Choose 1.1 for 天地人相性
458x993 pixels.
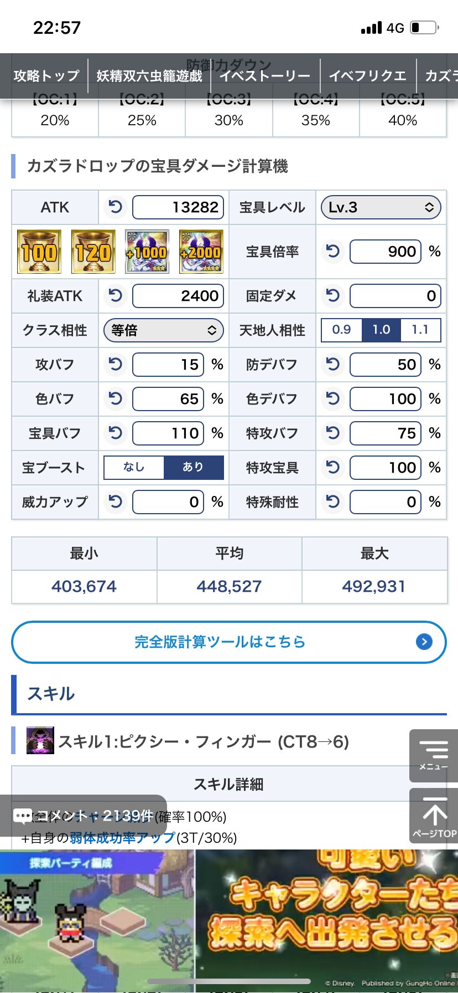(420, 330)
